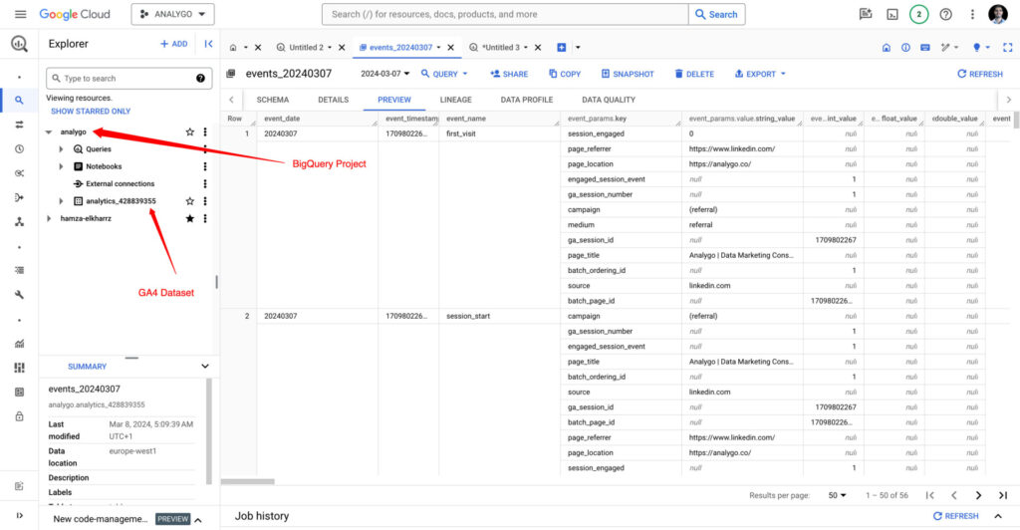Open the ANALYGO project selector dropdown
Screen dimensions: 1020x530
coord(172,14)
